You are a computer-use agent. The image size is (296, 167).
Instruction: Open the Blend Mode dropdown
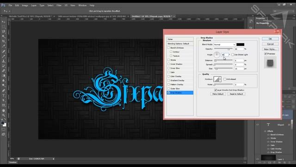coord(224,45)
